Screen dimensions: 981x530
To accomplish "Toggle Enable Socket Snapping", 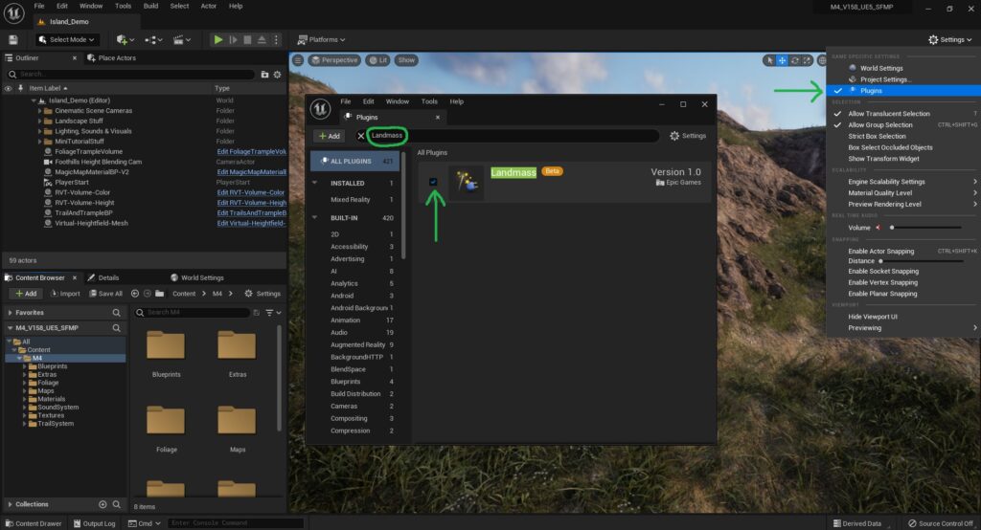I will pyautogui.click(x=883, y=272).
